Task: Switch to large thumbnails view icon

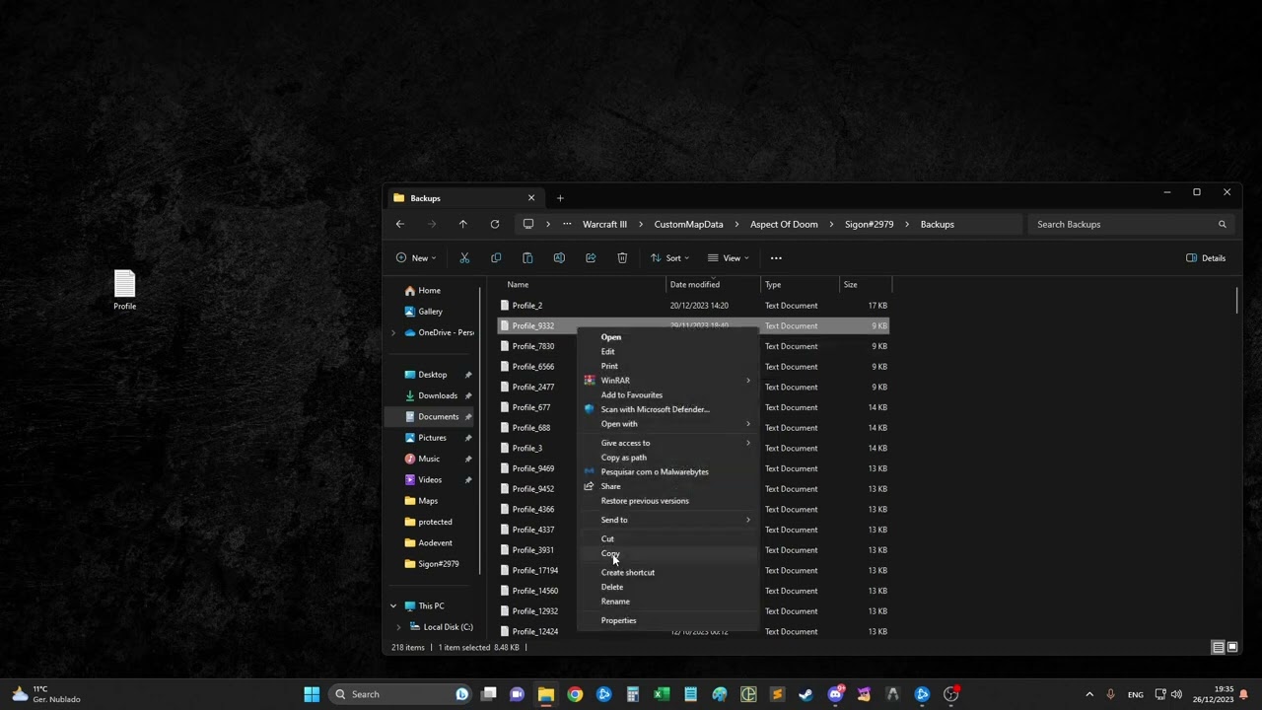Action: [1232, 647]
